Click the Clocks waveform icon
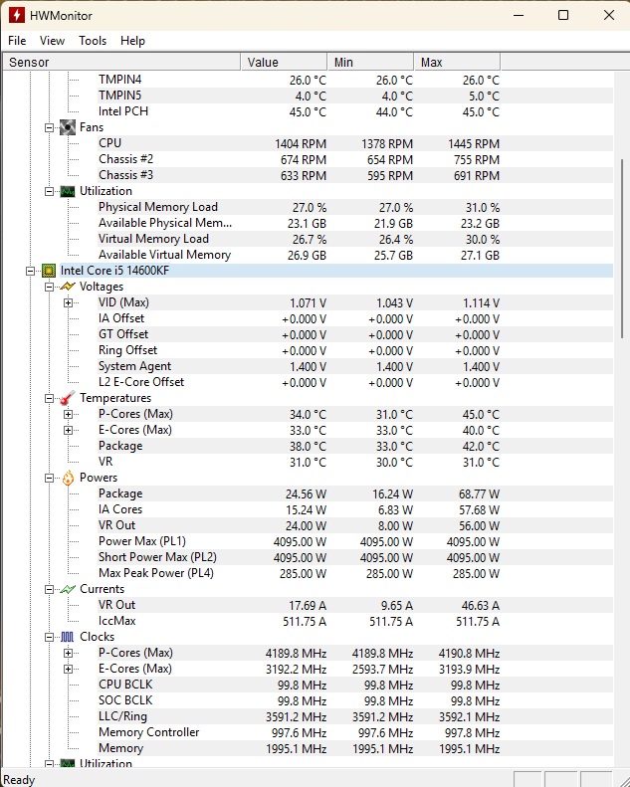The image size is (630, 787). [x=68, y=637]
